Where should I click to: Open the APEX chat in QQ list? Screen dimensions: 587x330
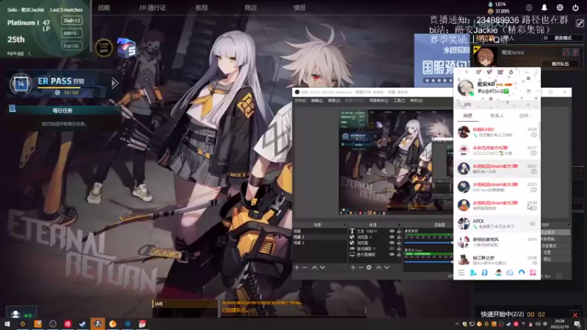[x=497, y=224]
